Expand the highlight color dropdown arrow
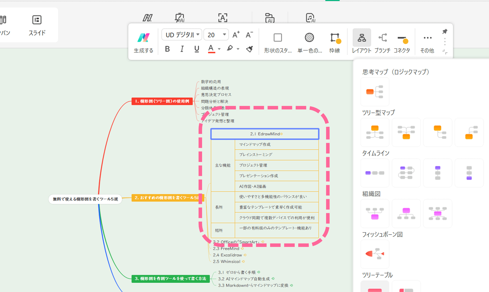The height and width of the screenshot is (292, 489). coord(238,49)
